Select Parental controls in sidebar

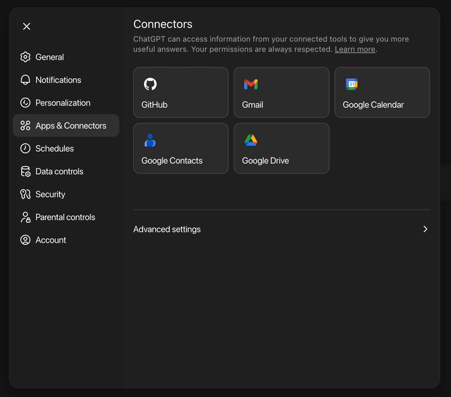[65, 217]
